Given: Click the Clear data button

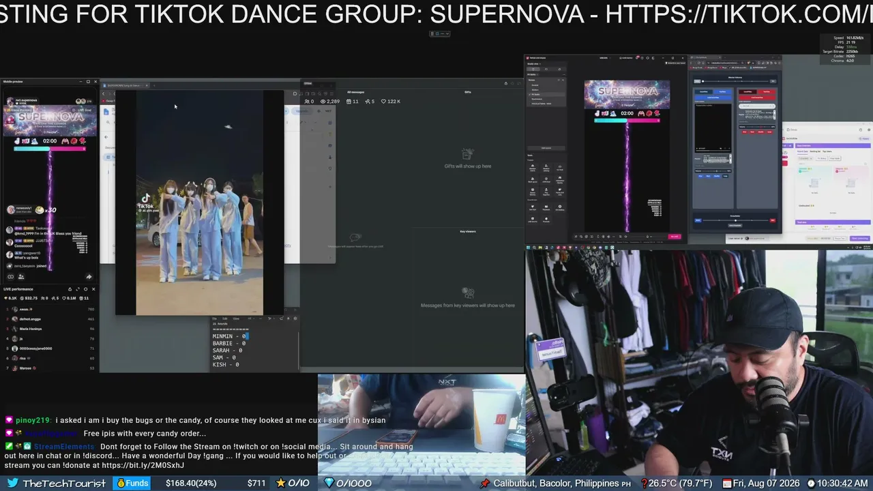Looking at the screenshot, I should pos(835,158).
